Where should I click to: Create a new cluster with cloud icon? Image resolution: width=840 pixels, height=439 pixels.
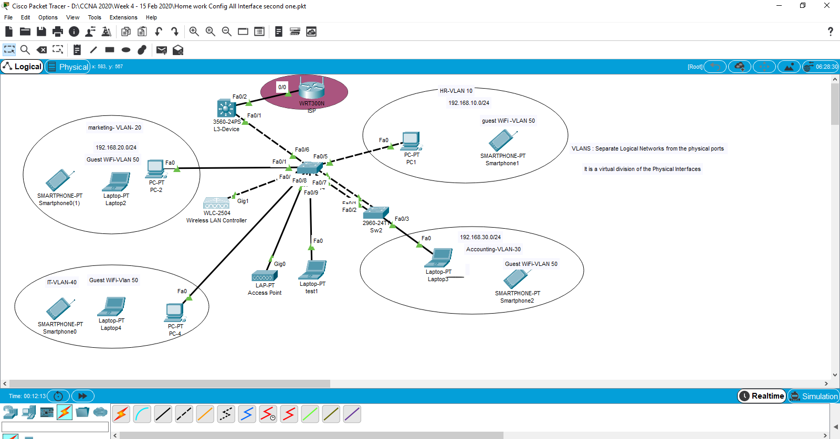[x=740, y=67]
